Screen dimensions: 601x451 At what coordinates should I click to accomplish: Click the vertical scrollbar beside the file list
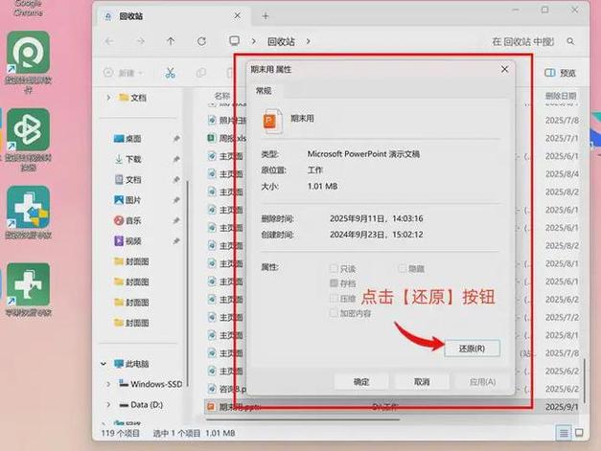tap(584, 380)
